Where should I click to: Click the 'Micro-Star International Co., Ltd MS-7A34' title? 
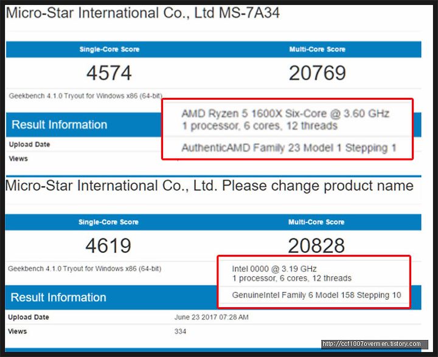tap(143, 13)
